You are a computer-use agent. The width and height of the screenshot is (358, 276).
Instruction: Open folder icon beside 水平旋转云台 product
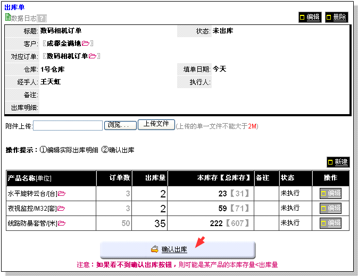click(62, 194)
